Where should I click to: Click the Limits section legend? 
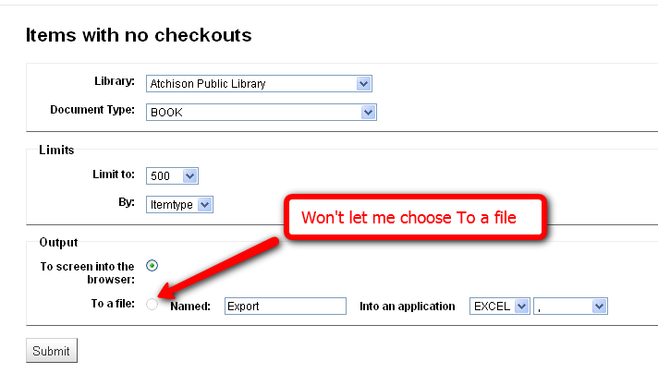[x=56, y=150]
